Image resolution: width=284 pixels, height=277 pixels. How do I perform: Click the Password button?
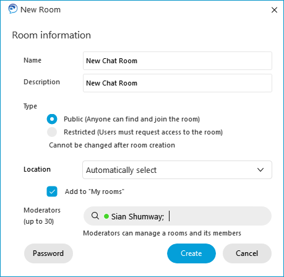click(x=48, y=253)
